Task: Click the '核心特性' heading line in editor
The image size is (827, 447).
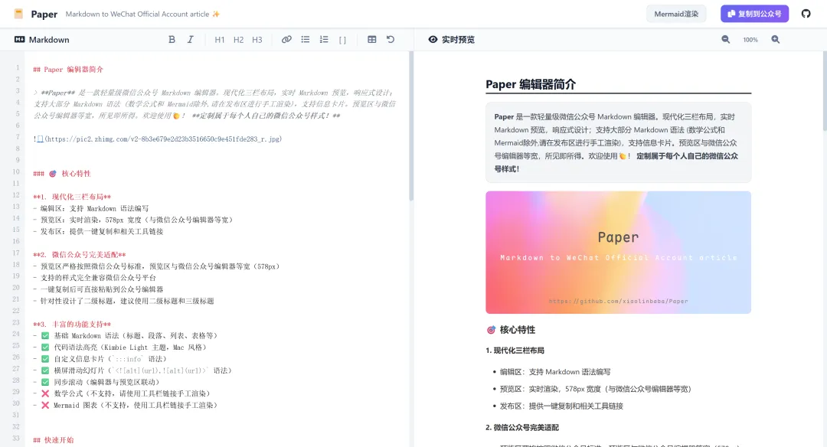Action: (x=62, y=174)
